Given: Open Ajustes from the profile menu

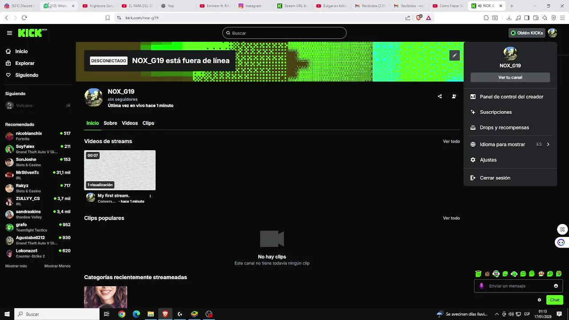Looking at the screenshot, I should [510, 160].
